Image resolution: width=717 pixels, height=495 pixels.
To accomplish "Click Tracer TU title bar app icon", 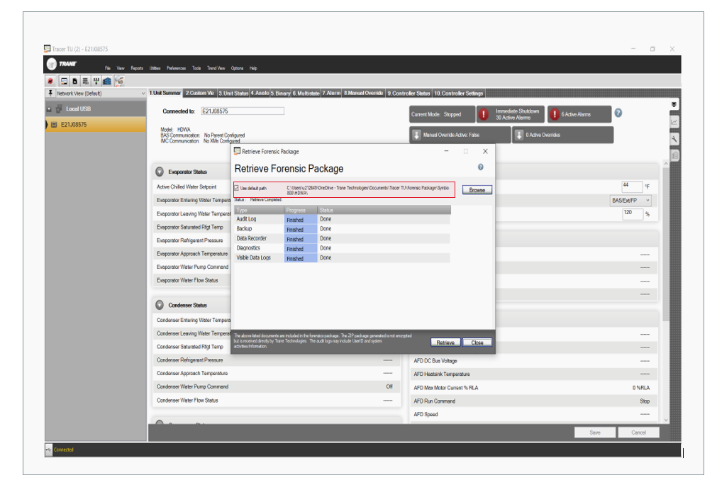I will (47, 48).
